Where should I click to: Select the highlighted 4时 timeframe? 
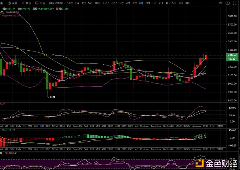[x=141, y=3]
